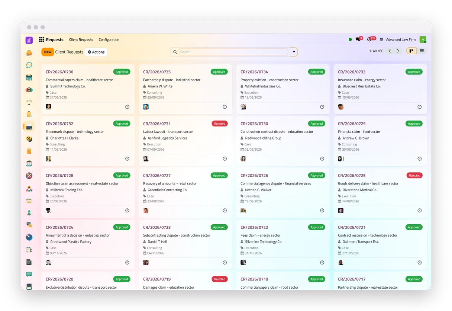
Task: Click the pager text "1-40 /80"
Action: coord(376,51)
